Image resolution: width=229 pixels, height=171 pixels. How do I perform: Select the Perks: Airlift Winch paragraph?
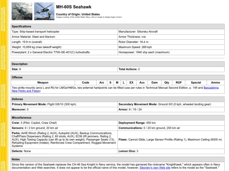point(64,140)
